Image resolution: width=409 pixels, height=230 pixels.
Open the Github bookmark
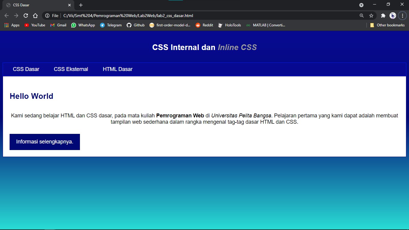click(x=136, y=25)
